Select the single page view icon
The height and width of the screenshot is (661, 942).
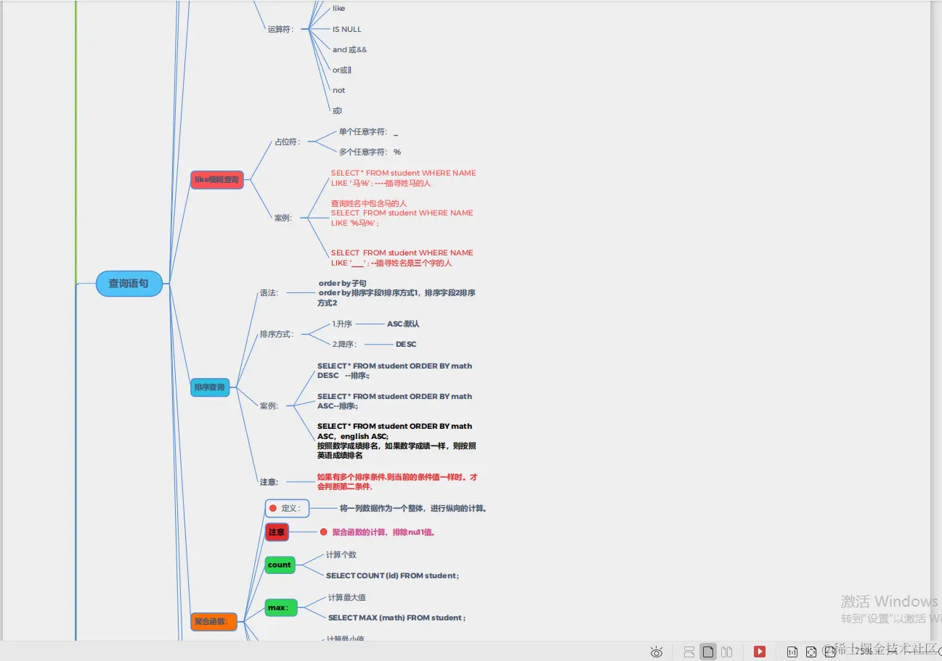(707, 652)
